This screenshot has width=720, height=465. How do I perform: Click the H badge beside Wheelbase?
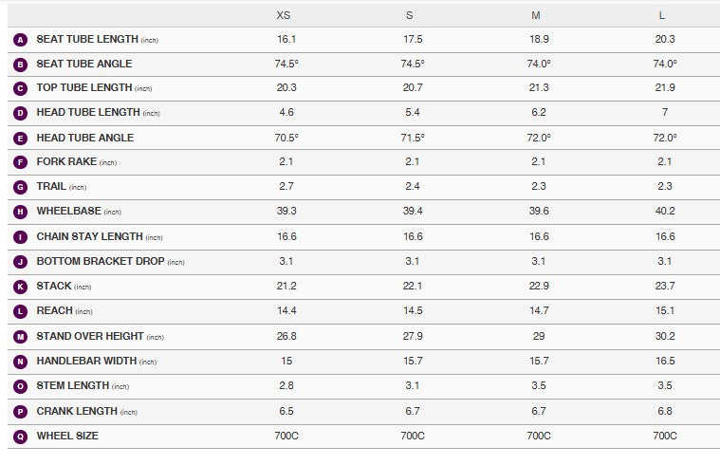pos(20,212)
